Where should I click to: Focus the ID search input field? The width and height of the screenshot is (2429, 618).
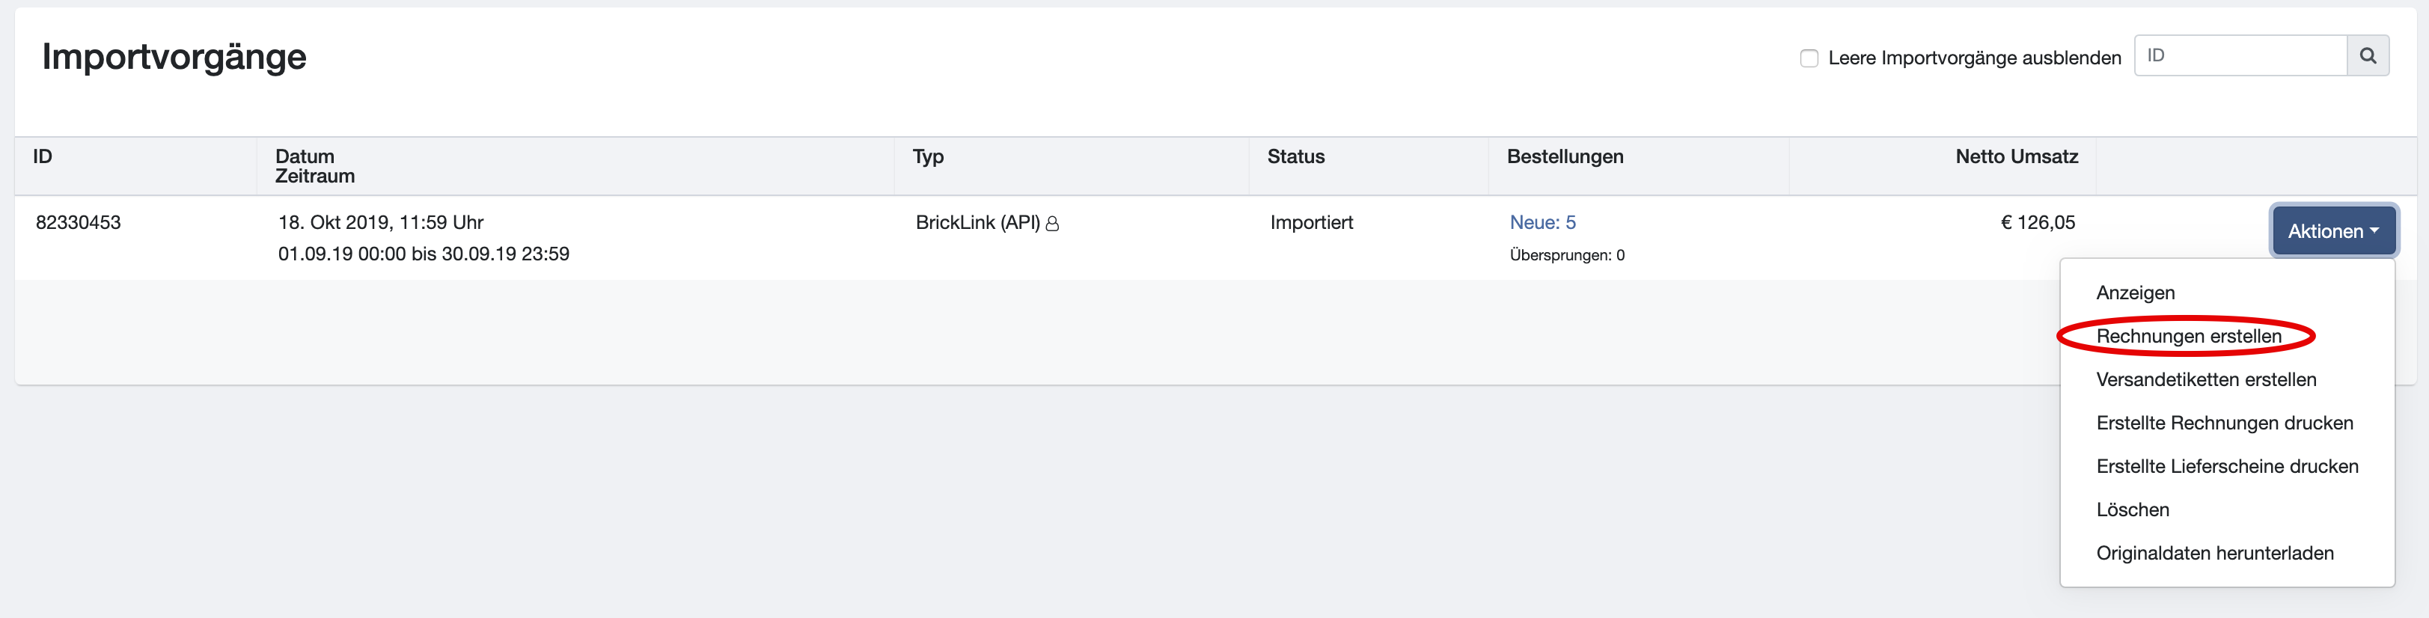click(2240, 55)
